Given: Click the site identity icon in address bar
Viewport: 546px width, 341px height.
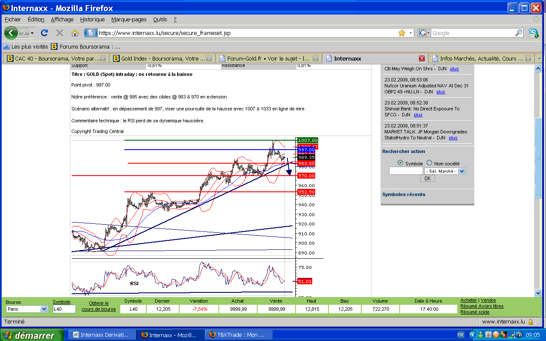Looking at the screenshot, I should click(91, 33).
